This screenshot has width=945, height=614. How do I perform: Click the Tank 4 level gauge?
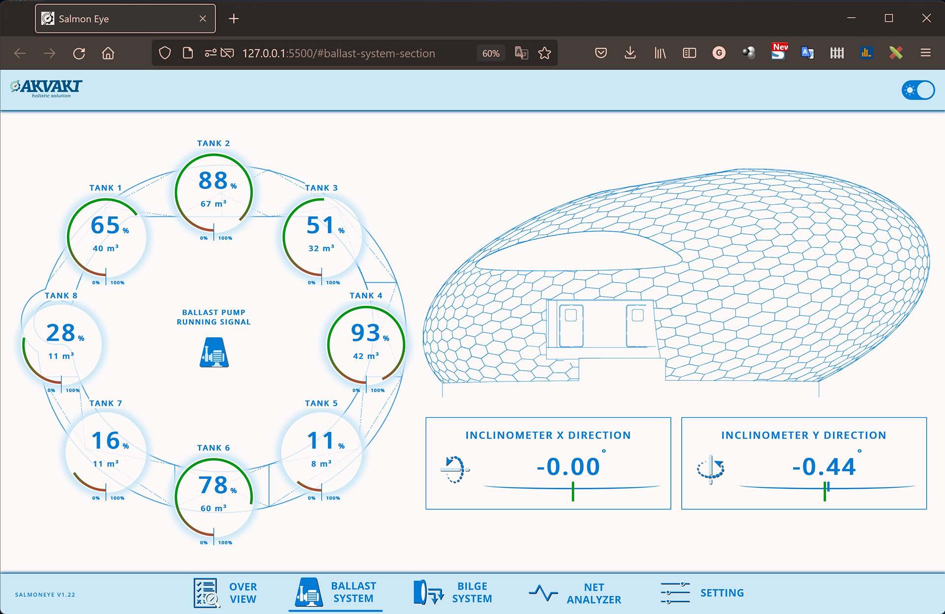point(366,344)
